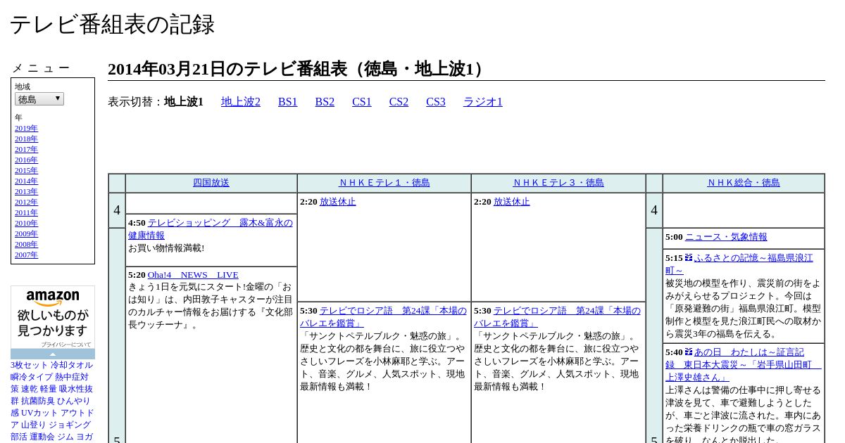Select year 2014年 in menu
This screenshot has width=845, height=443.
pos(26,181)
